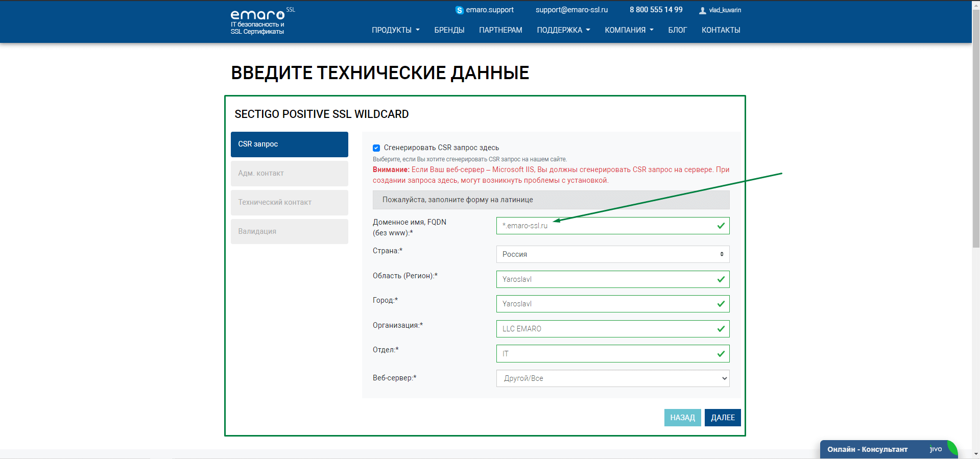Click the Отдел input field with IT
This screenshot has width=980, height=459.
(x=613, y=354)
